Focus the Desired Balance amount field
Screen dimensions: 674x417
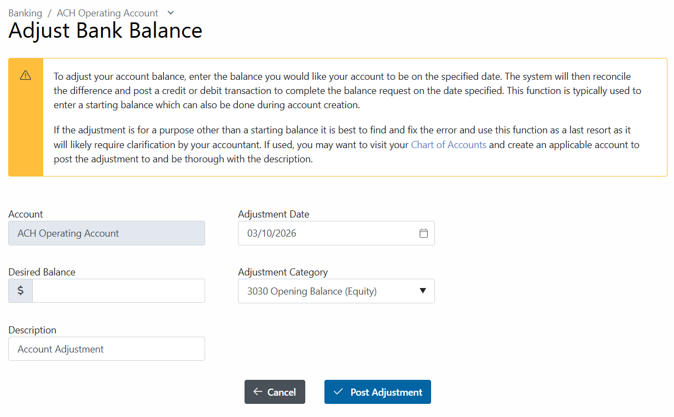[118, 291]
